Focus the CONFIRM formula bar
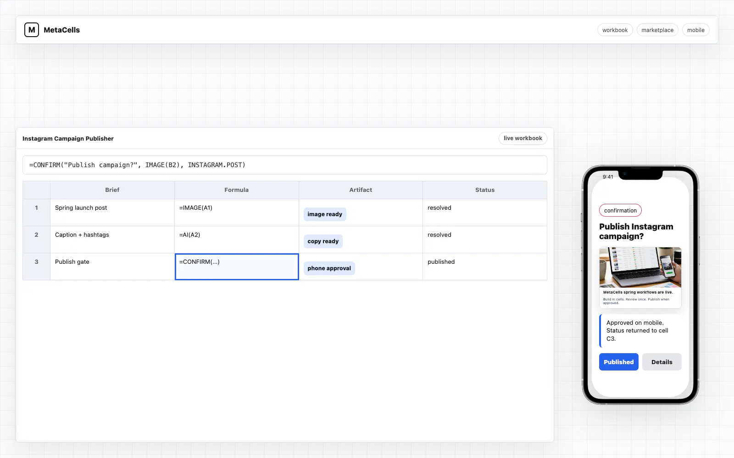734x458 pixels. [284, 165]
